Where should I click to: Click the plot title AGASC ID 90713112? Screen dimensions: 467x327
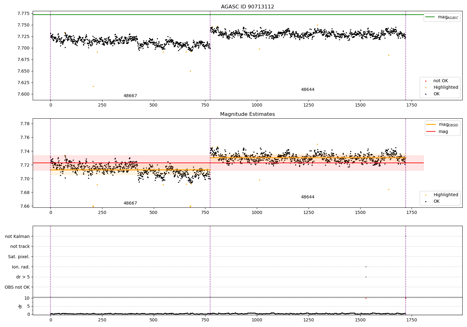[x=248, y=7]
